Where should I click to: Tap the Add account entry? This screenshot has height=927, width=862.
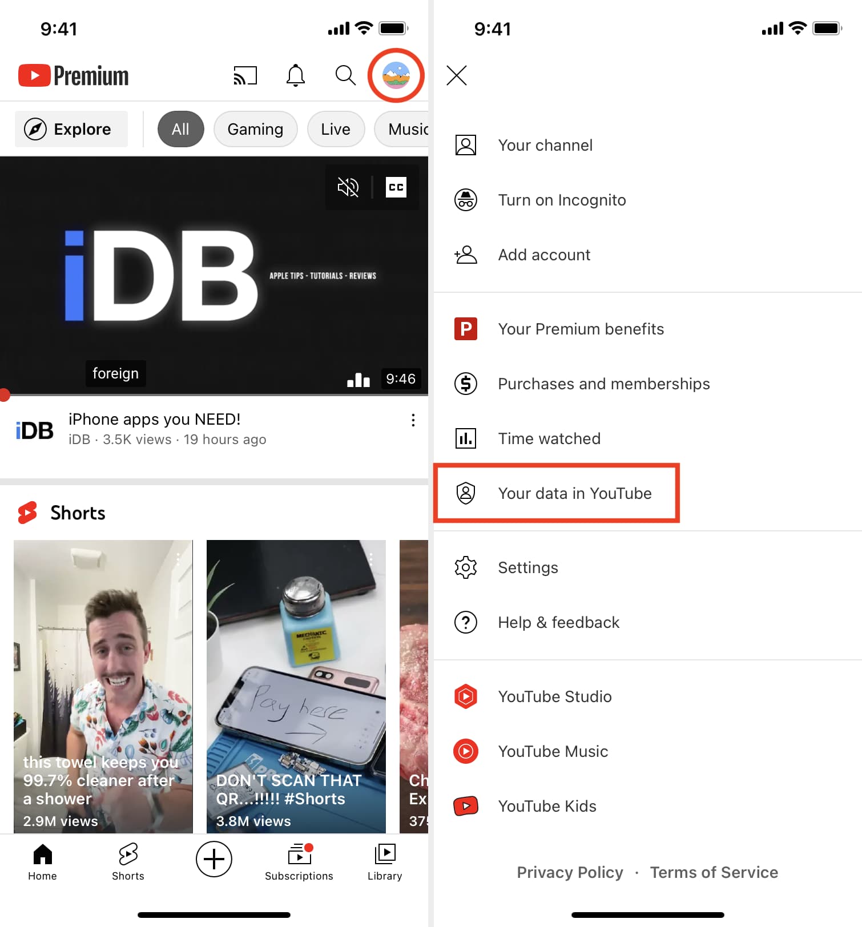[x=648, y=255]
